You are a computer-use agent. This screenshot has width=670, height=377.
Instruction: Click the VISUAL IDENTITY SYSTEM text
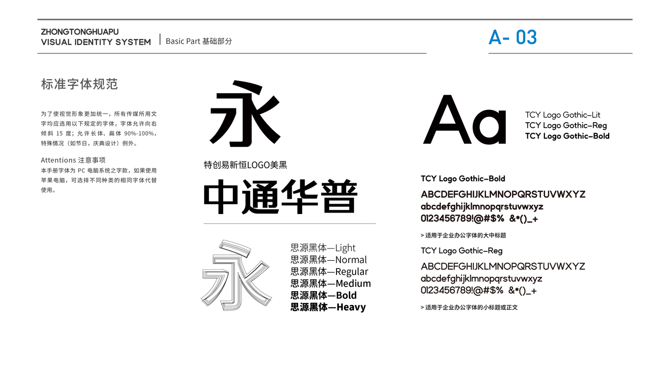click(96, 42)
